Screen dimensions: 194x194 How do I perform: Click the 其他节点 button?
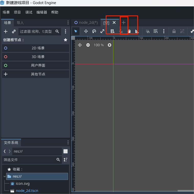coord(36,74)
